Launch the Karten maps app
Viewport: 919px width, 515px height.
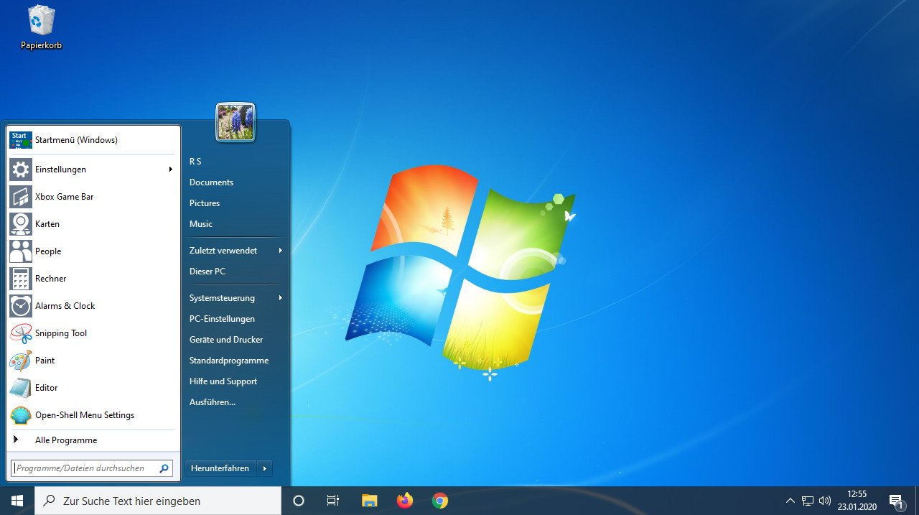47,223
